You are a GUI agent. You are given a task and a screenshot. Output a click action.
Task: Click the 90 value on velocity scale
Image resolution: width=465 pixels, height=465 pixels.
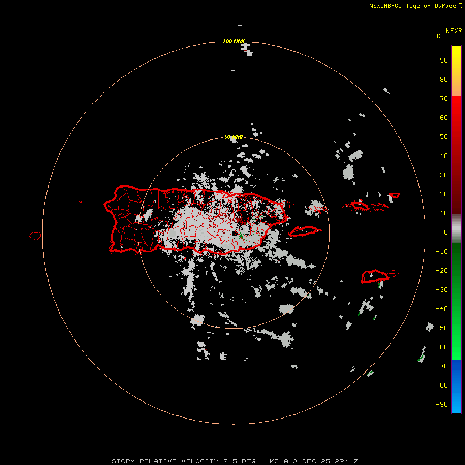pyautogui.click(x=444, y=60)
